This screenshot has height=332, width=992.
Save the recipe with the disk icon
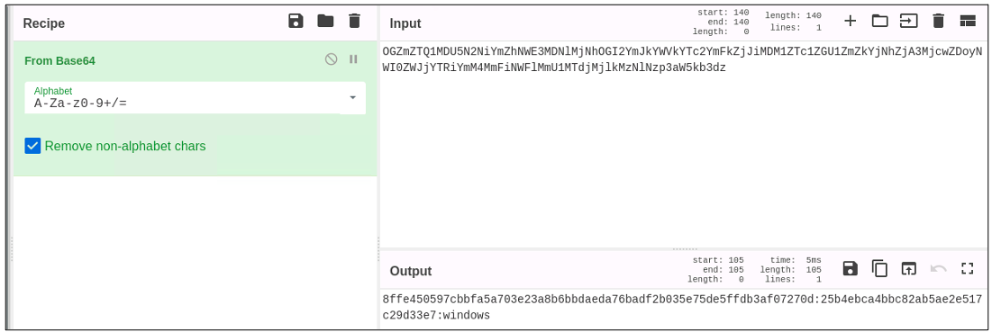296,22
